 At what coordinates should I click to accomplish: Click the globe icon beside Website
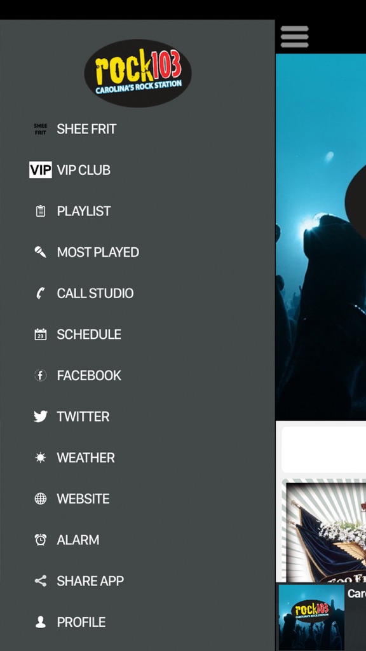40,498
